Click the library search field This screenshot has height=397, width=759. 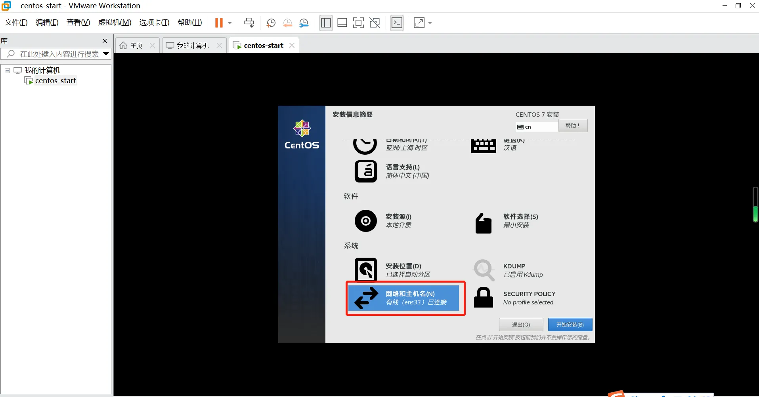(55, 54)
